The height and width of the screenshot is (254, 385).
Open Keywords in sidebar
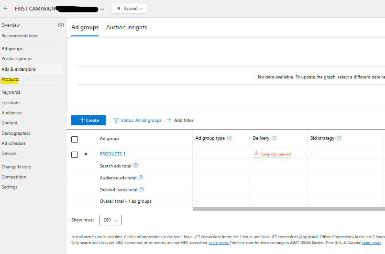[11, 92]
